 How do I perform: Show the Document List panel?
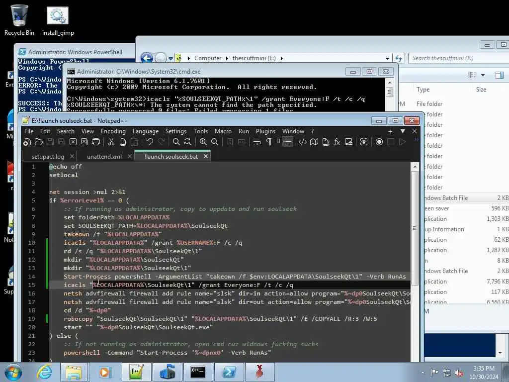tap(326, 142)
